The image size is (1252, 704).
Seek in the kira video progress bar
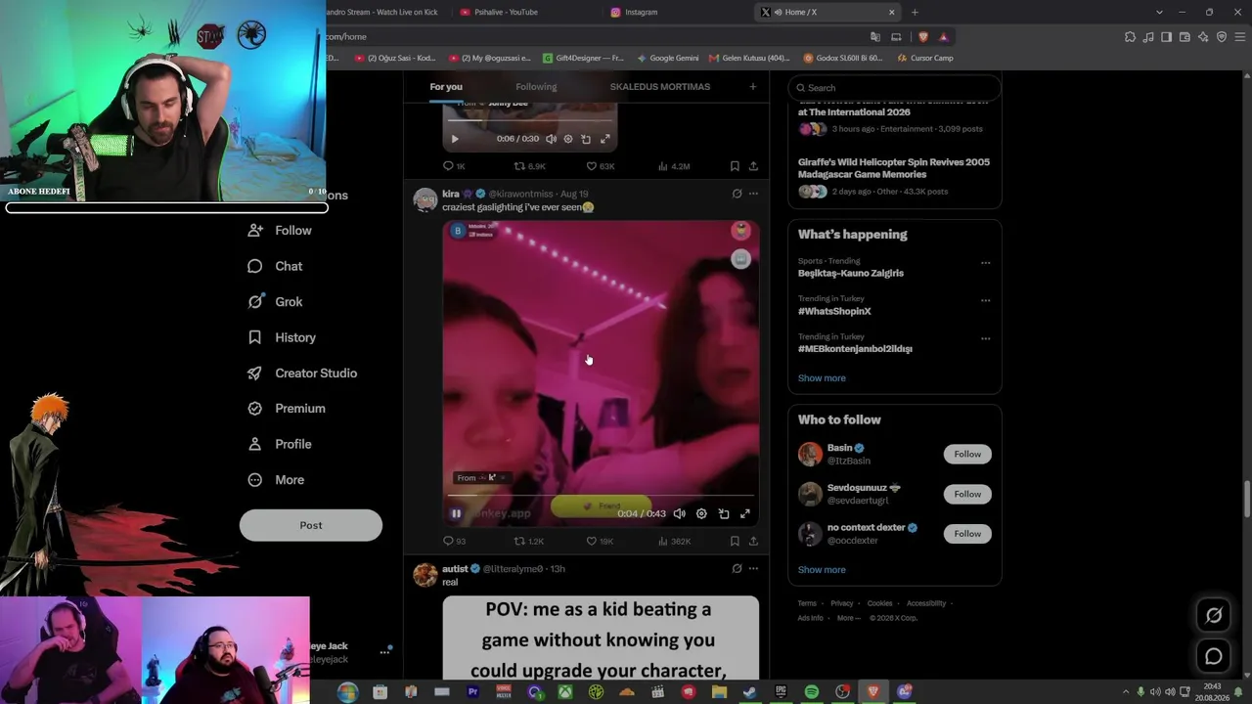click(x=601, y=496)
